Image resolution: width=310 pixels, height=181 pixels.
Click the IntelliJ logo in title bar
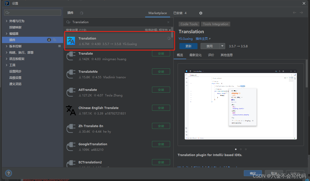7,3
